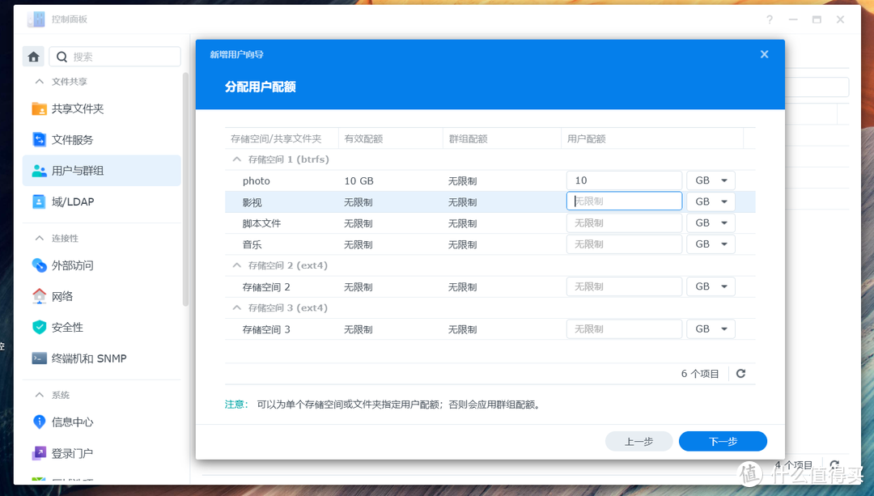Select the 外部访问 icon

(38, 265)
